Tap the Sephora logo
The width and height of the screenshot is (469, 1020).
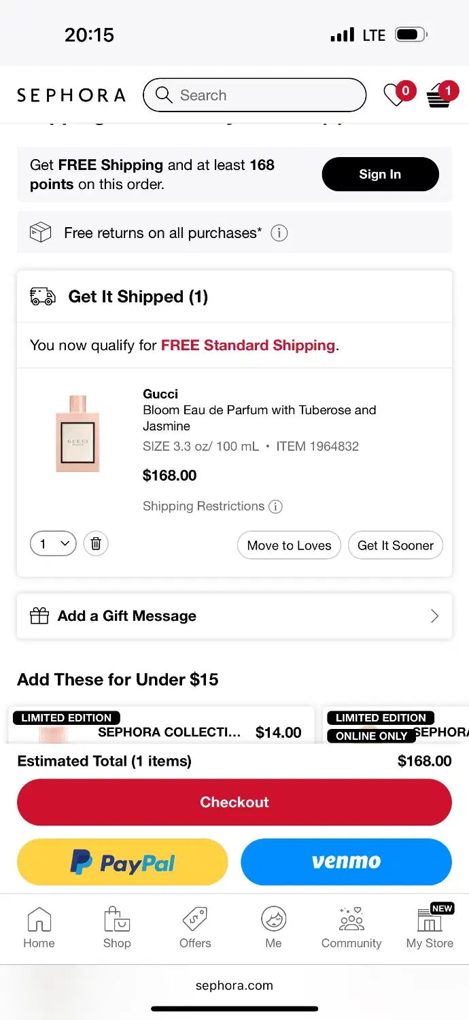pyautogui.click(x=71, y=95)
